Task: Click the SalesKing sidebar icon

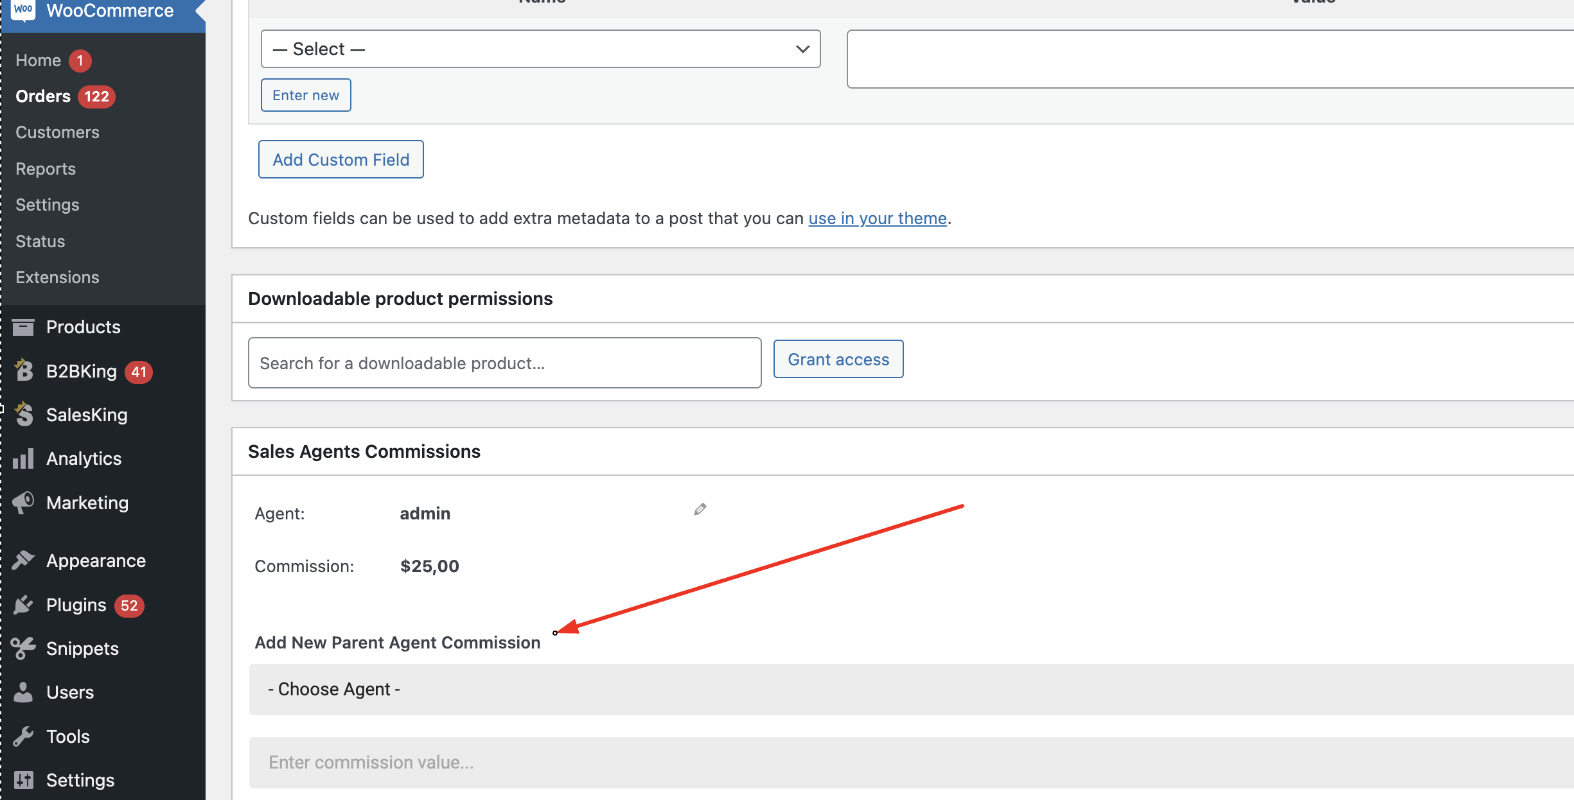Action: tap(24, 414)
